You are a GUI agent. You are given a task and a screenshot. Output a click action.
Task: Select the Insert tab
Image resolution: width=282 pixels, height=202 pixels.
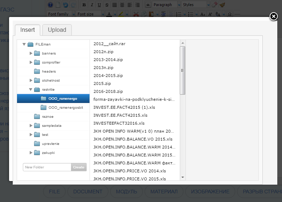coord(28,30)
